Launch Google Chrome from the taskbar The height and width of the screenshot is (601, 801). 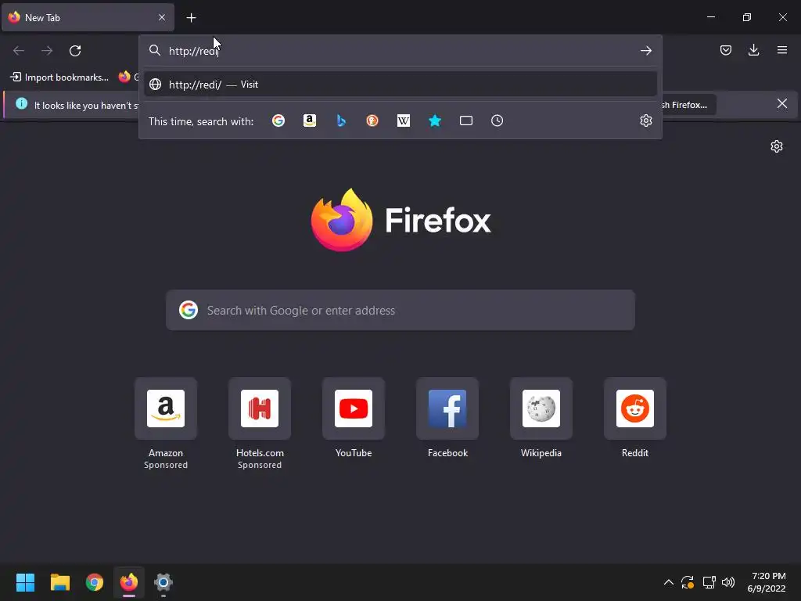click(x=95, y=582)
